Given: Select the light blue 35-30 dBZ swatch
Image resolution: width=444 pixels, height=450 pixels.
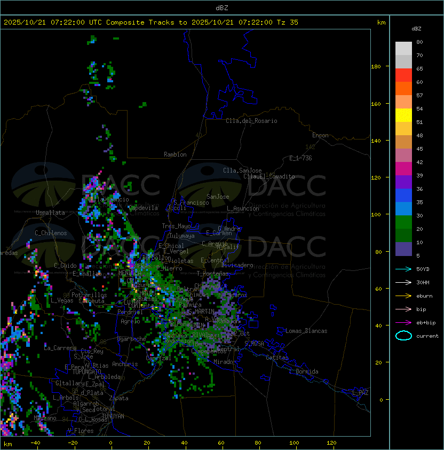Looking at the screenshot, I should coord(403,208).
